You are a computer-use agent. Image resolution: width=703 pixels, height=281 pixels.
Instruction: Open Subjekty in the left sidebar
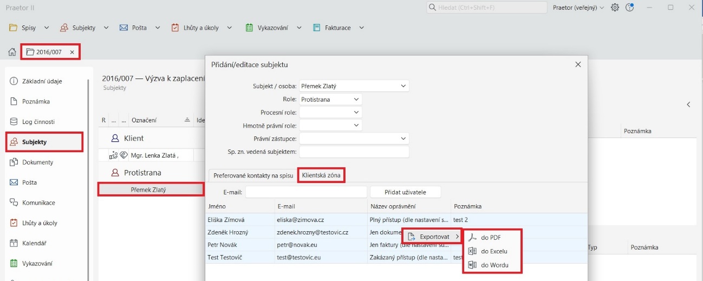(x=44, y=142)
